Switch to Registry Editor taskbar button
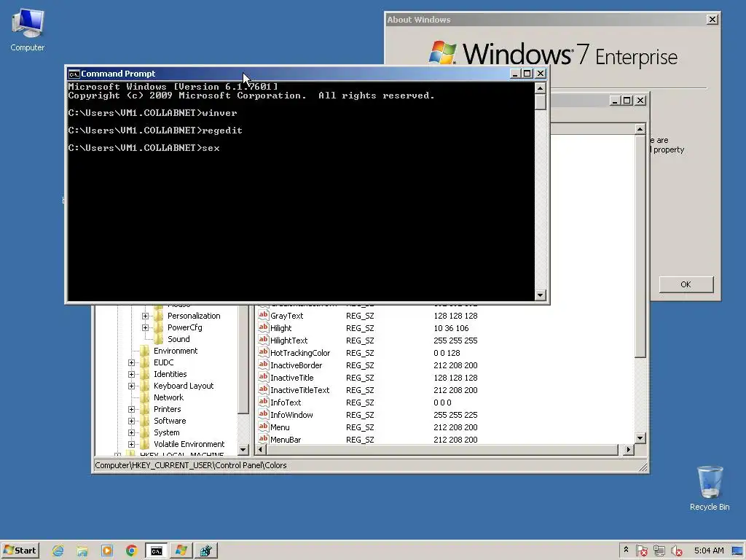This screenshot has height=560, width=746. click(x=205, y=551)
